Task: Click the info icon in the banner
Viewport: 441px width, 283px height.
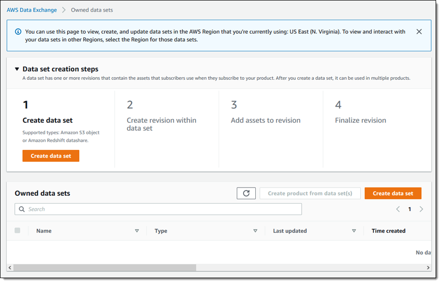Action: (18, 31)
